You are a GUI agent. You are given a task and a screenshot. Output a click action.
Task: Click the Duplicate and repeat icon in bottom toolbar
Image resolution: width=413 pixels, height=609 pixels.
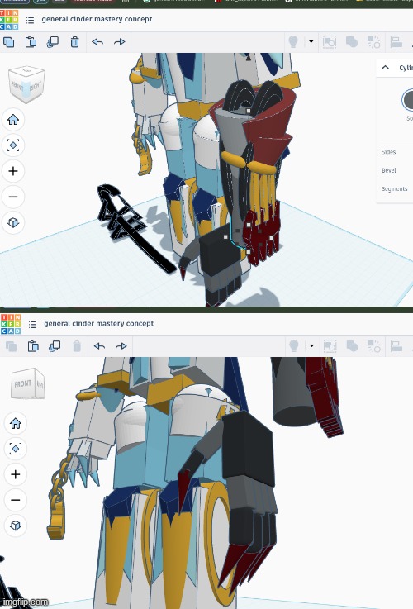point(55,346)
